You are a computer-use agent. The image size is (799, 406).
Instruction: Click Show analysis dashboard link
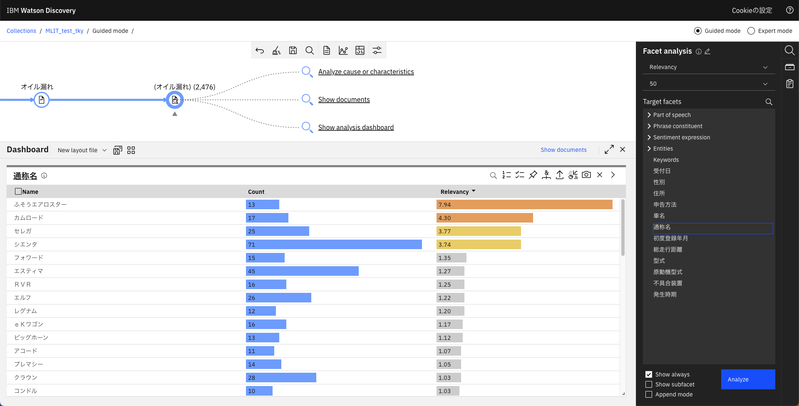(356, 127)
